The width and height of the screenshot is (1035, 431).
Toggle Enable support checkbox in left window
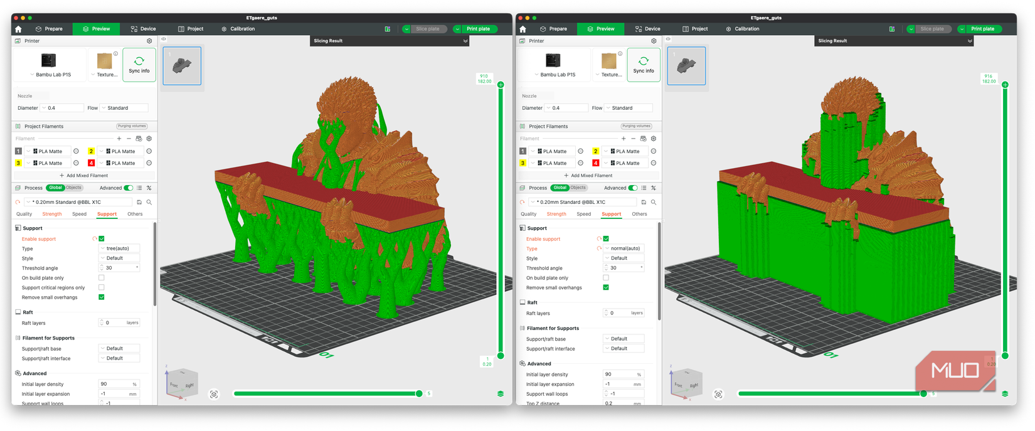tap(102, 238)
